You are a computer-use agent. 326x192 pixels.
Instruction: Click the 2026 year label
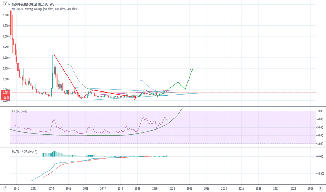click(x=258, y=189)
